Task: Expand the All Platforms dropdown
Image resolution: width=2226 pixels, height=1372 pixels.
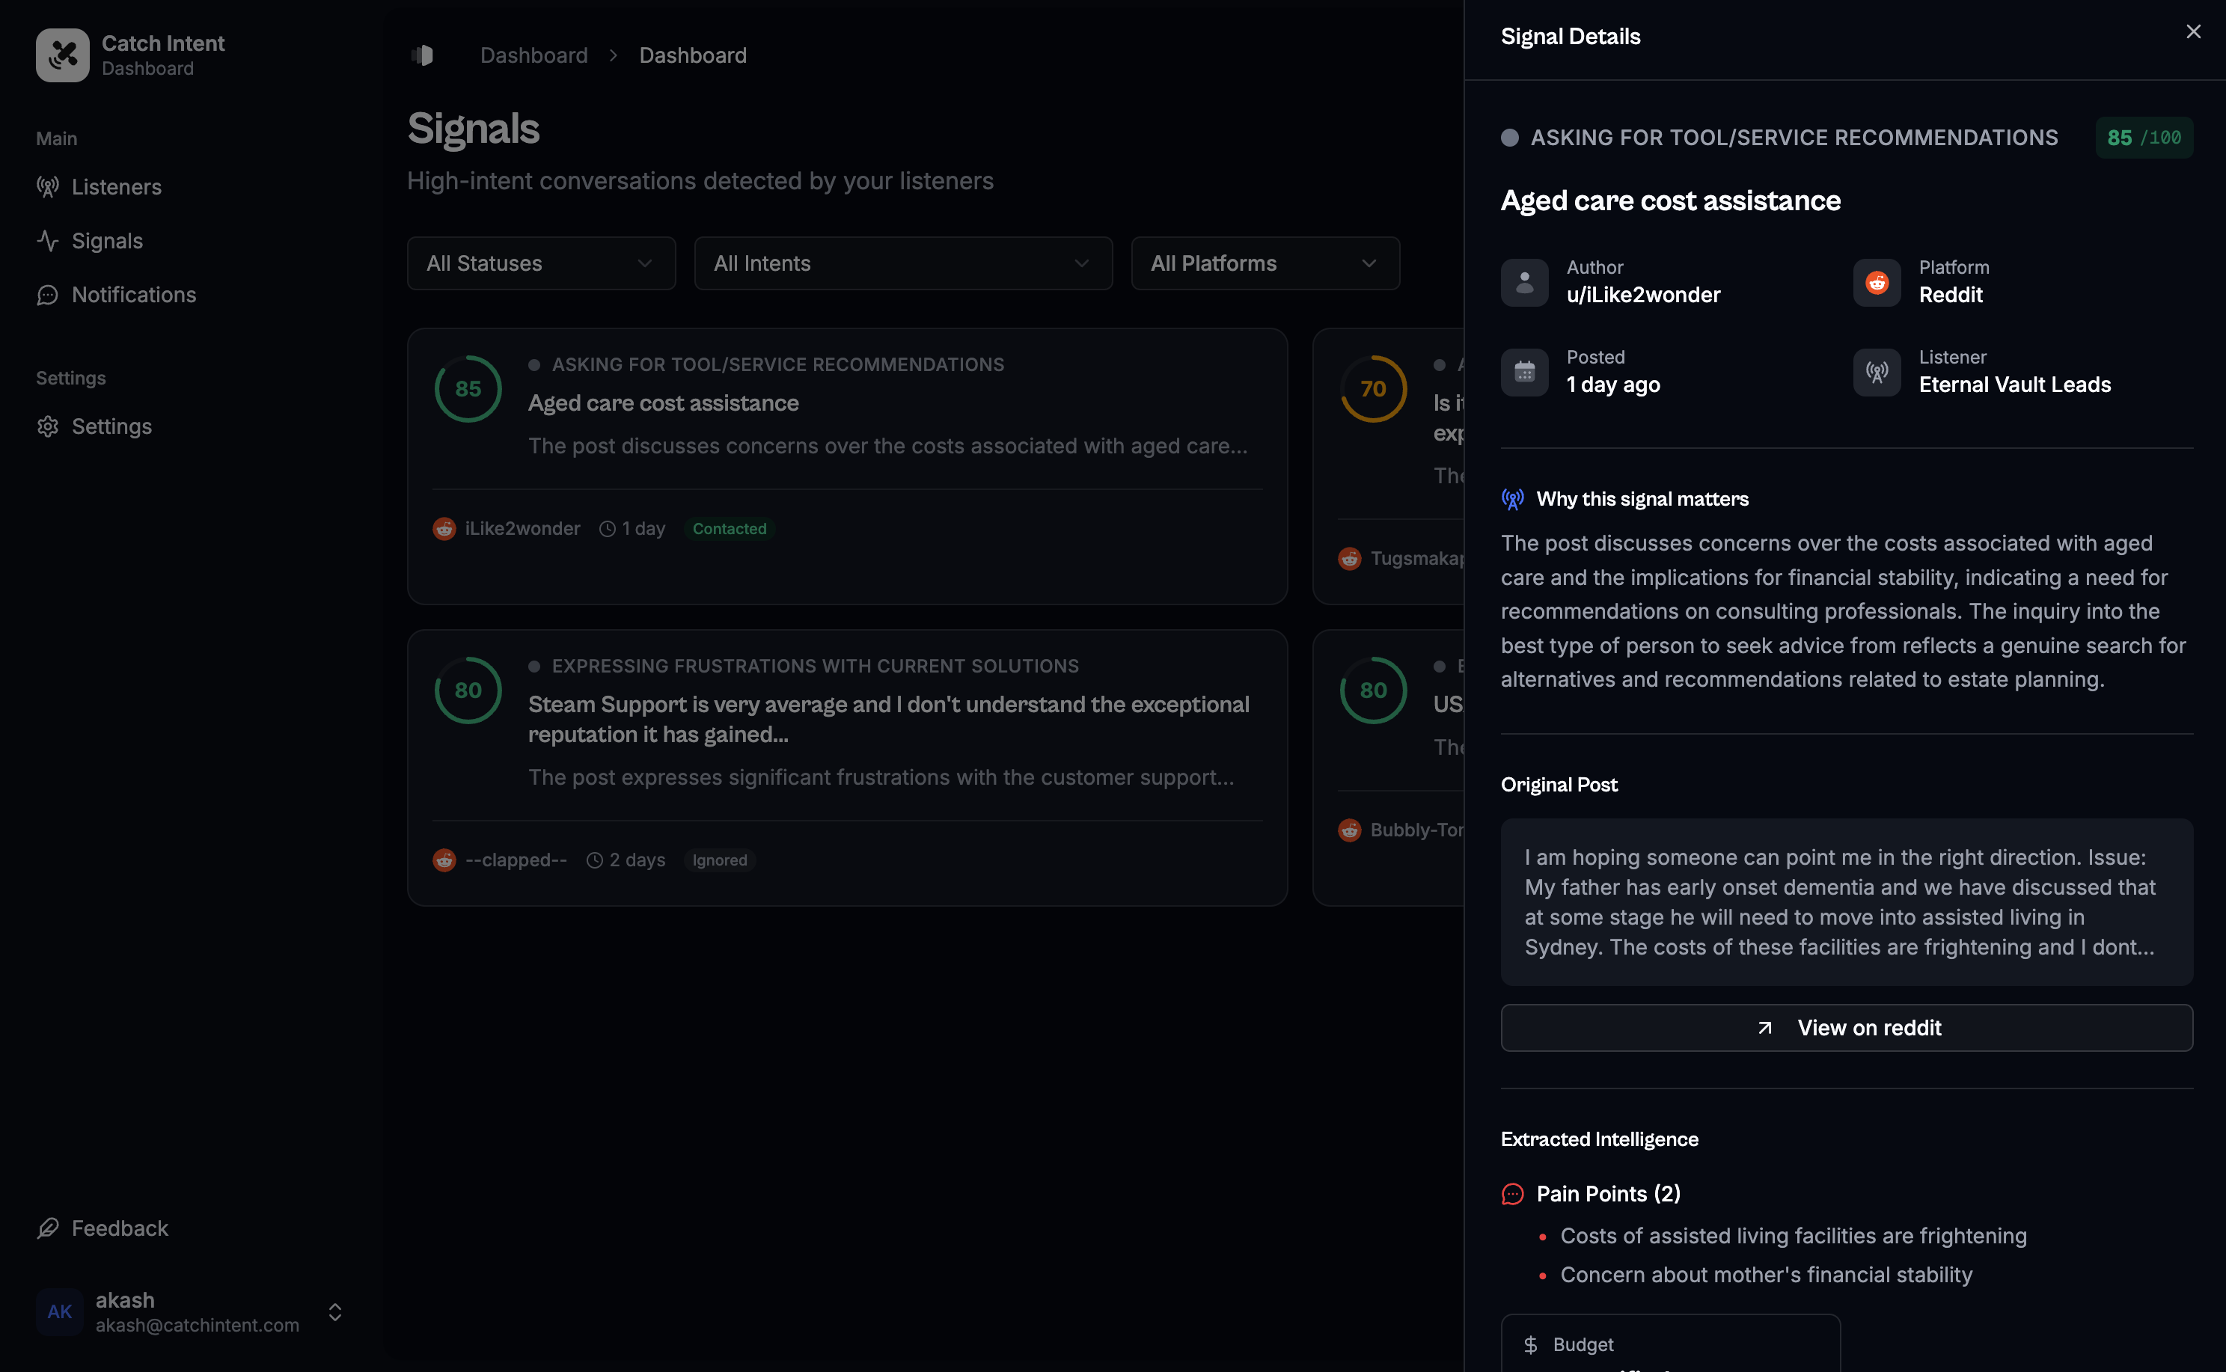Action: tap(1264, 263)
